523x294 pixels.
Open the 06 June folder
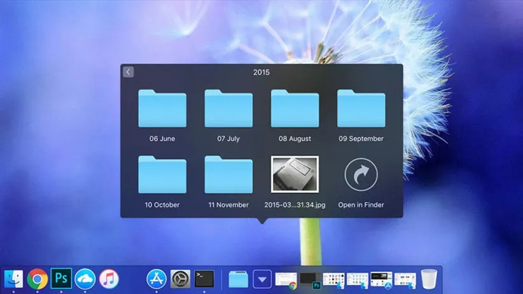pos(162,109)
